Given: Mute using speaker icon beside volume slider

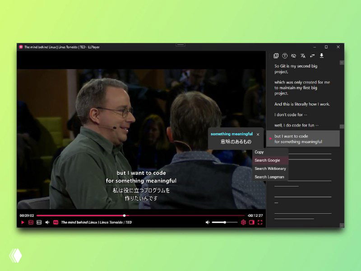Looking at the screenshot, I should click(208, 222).
